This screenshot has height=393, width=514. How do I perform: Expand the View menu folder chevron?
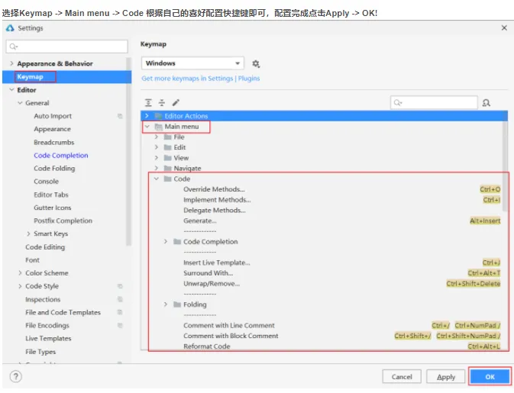(157, 158)
